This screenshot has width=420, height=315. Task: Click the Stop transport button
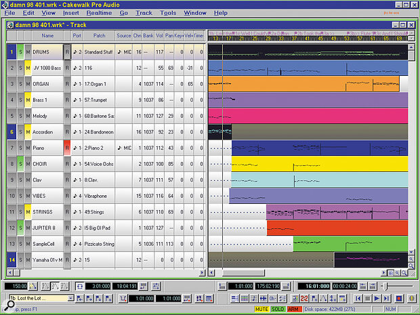coord(367,298)
